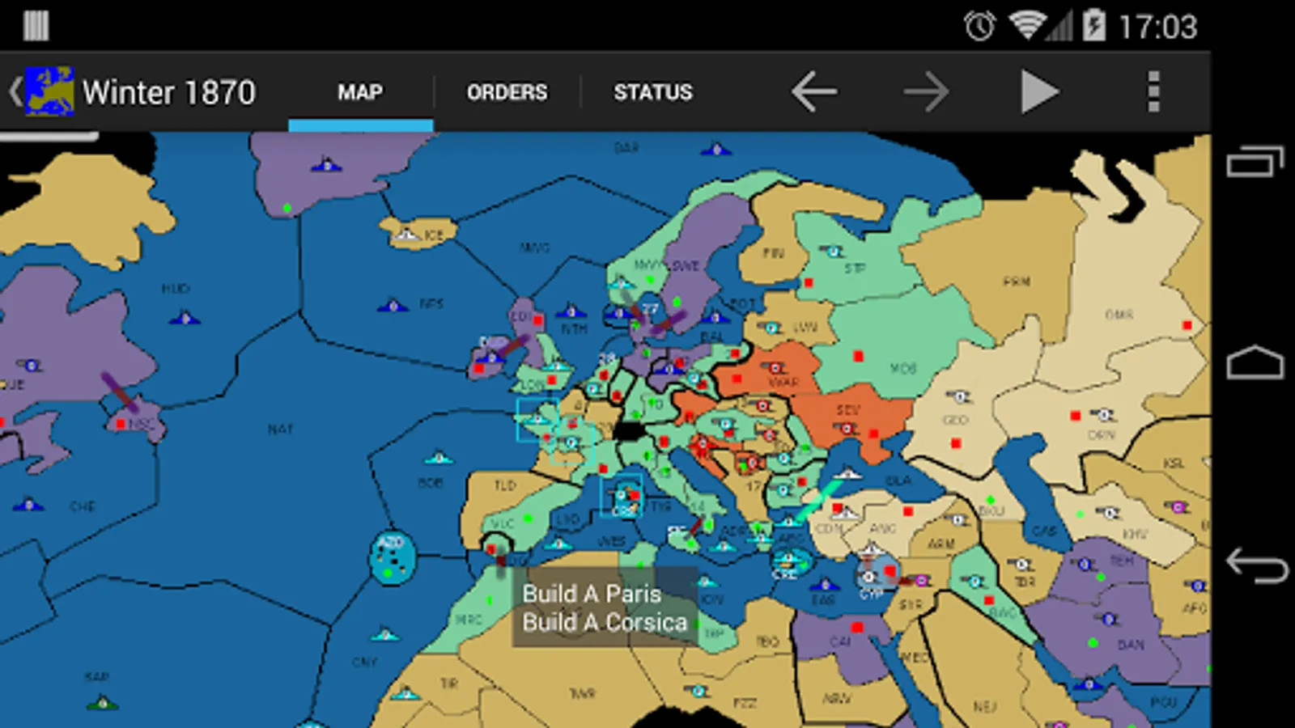Go to previous turn with left arrow
Viewport: 1295px width, 728px height.
point(813,91)
